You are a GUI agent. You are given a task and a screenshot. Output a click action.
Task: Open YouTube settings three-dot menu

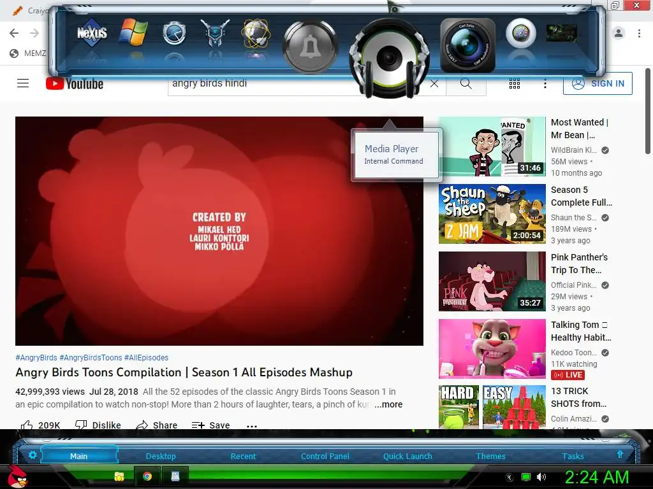[545, 83]
